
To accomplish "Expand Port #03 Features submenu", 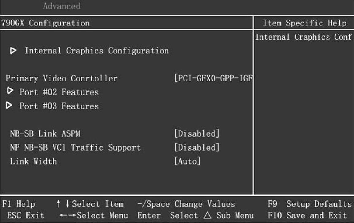I will point(59,106).
